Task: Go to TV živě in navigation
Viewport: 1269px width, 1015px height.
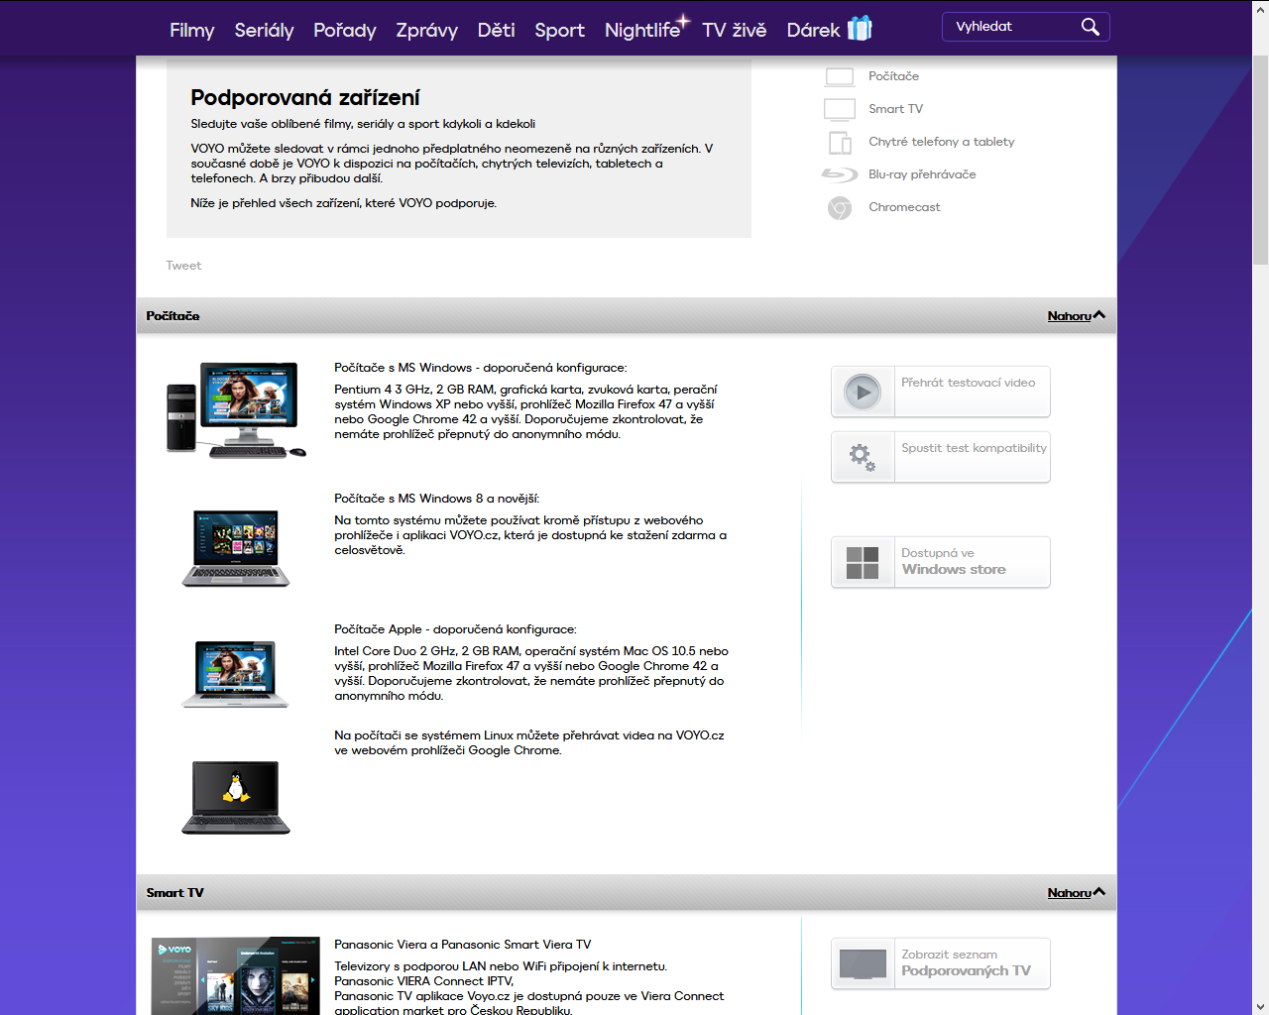Action: click(734, 31)
